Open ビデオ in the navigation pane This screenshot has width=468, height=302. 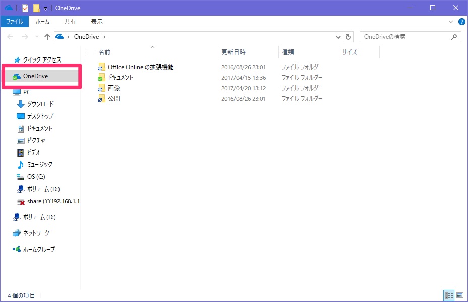pyautogui.click(x=34, y=152)
